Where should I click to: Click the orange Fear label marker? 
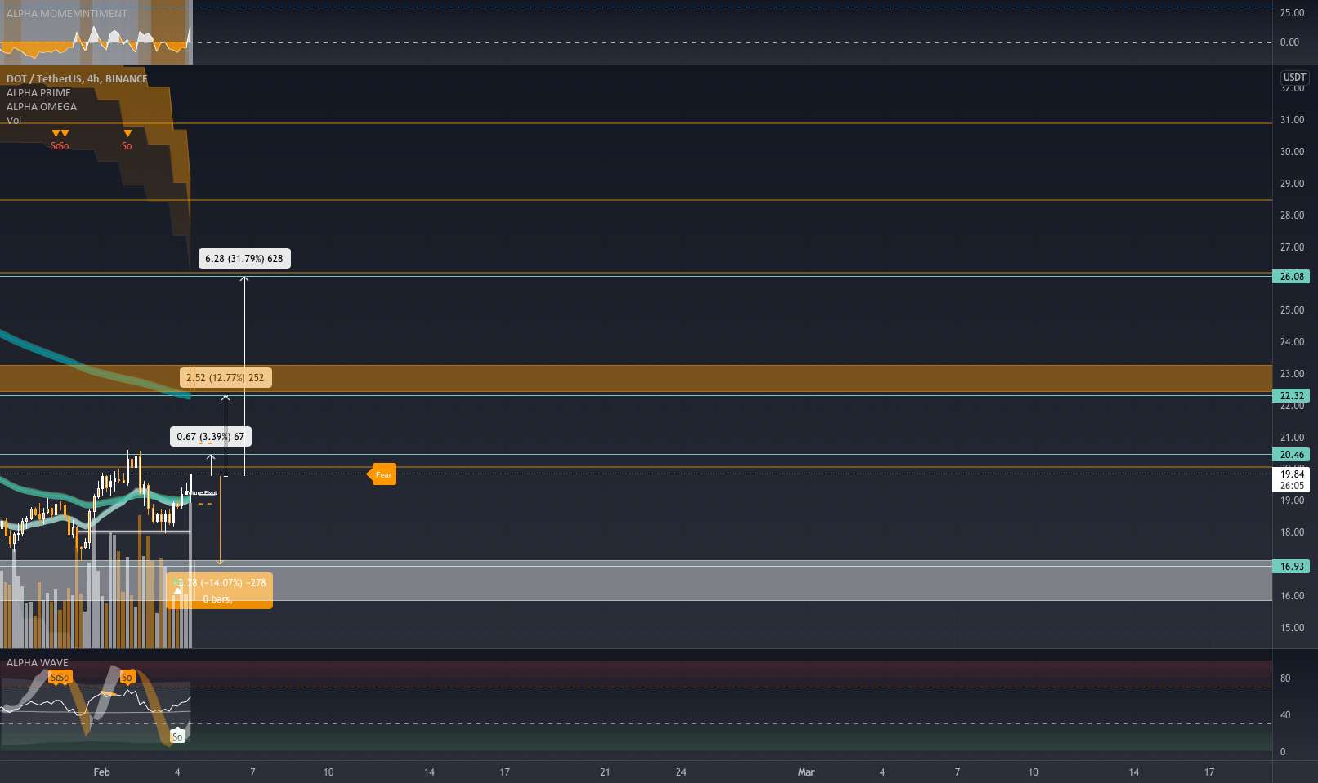pos(382,474)
